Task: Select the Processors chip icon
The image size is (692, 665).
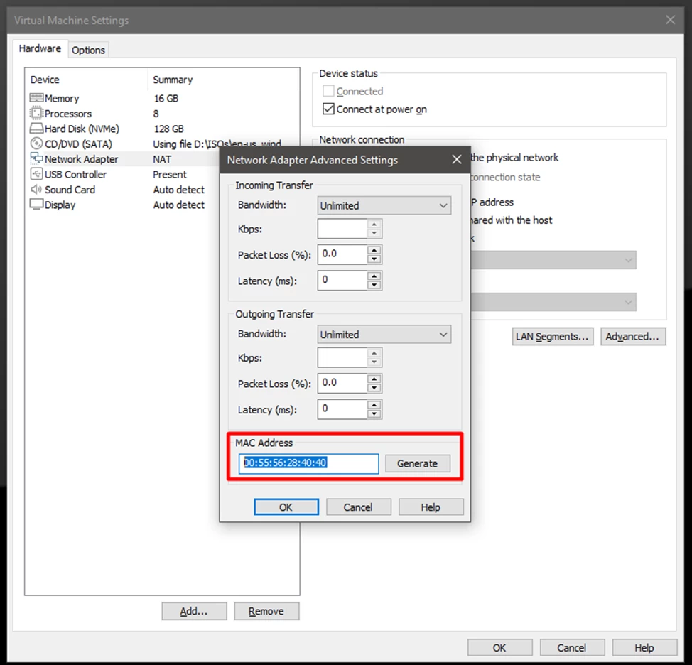Action: pos(36,114)
